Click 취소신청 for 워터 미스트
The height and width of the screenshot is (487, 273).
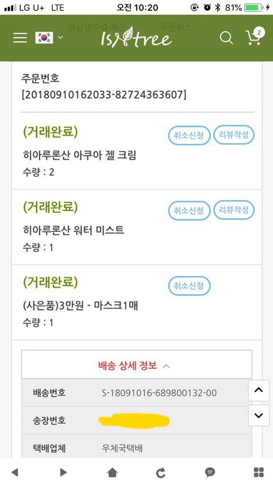click(x=189, y=211)
